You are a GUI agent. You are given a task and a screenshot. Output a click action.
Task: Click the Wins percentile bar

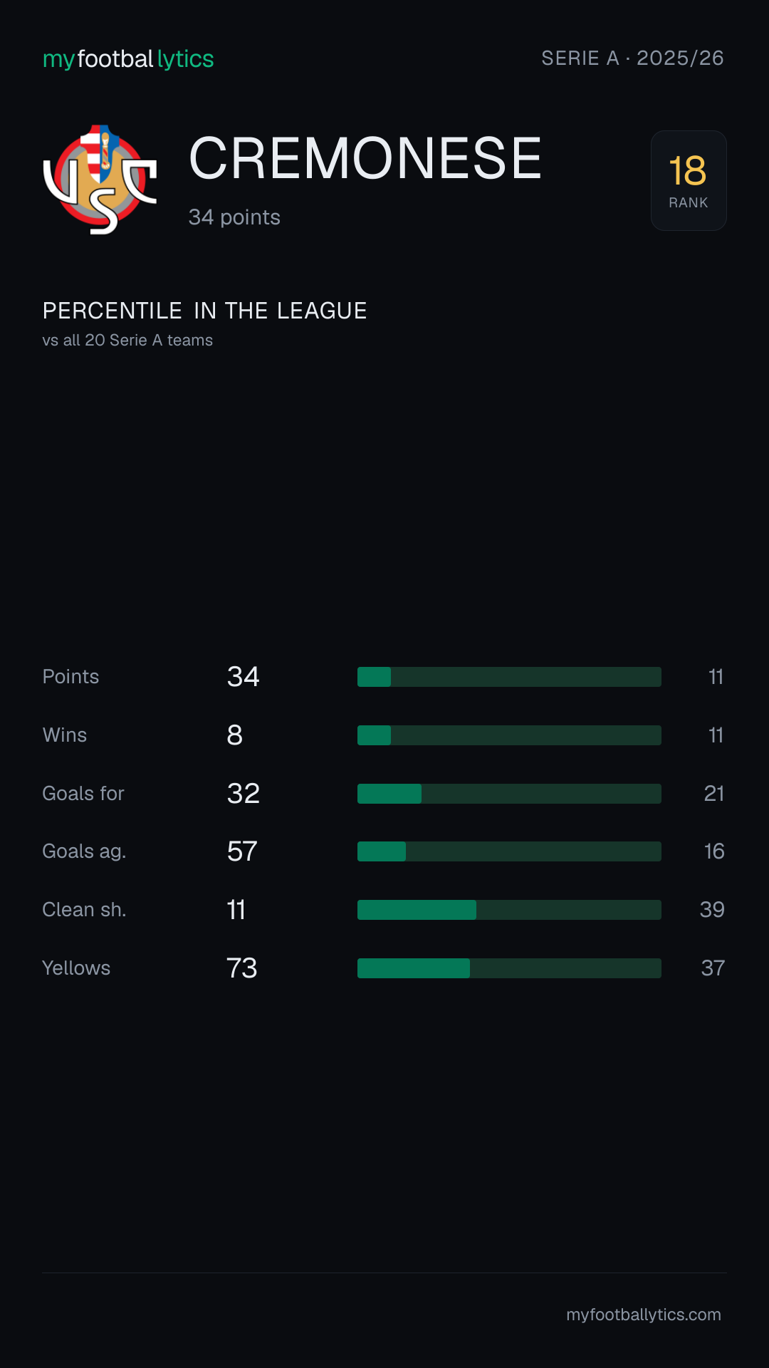(x=509, y=735)
